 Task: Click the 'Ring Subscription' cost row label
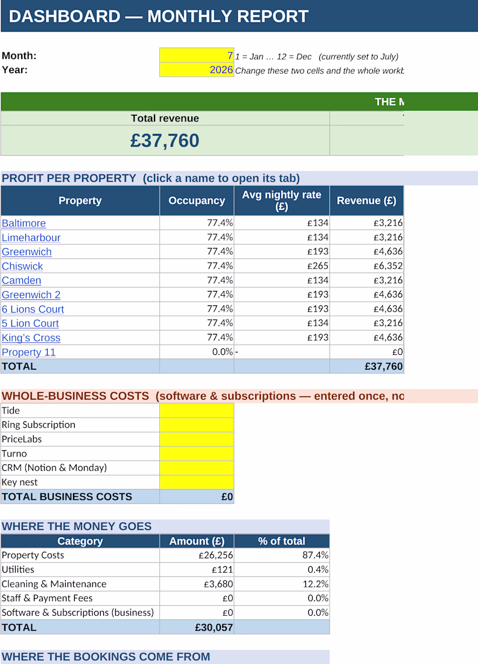[39, 425]
